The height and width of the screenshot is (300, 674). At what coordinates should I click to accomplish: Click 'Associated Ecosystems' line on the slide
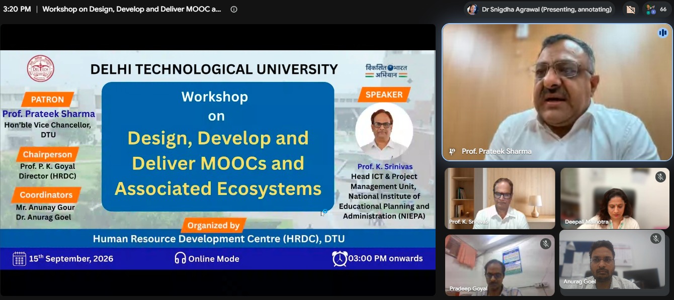[x=218, y=188]
